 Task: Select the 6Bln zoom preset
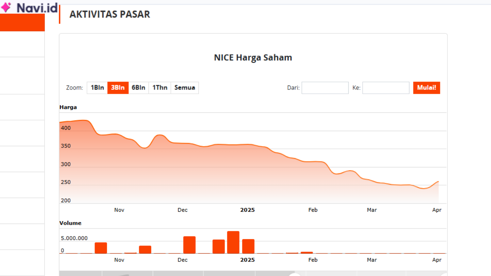coord(139,87)
